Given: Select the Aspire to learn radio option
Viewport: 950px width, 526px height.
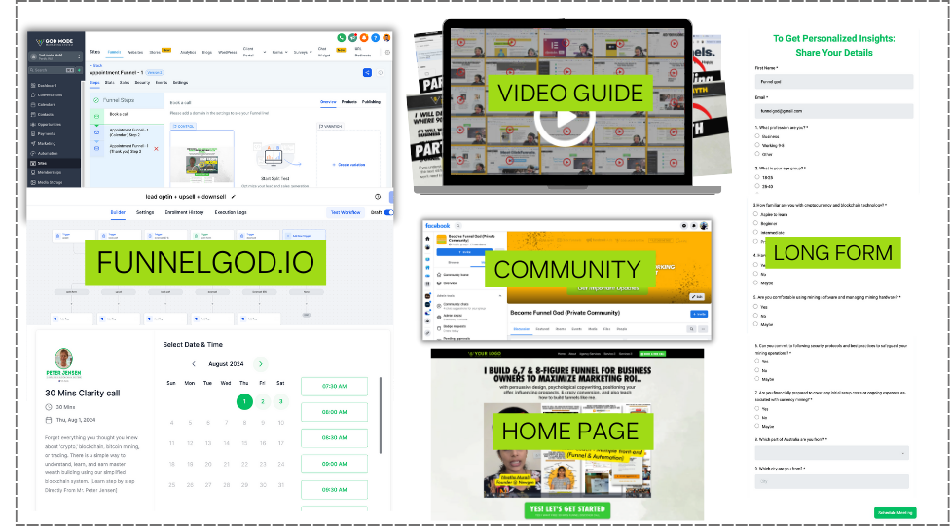Looking at the screenshot, I should (755, 214).
